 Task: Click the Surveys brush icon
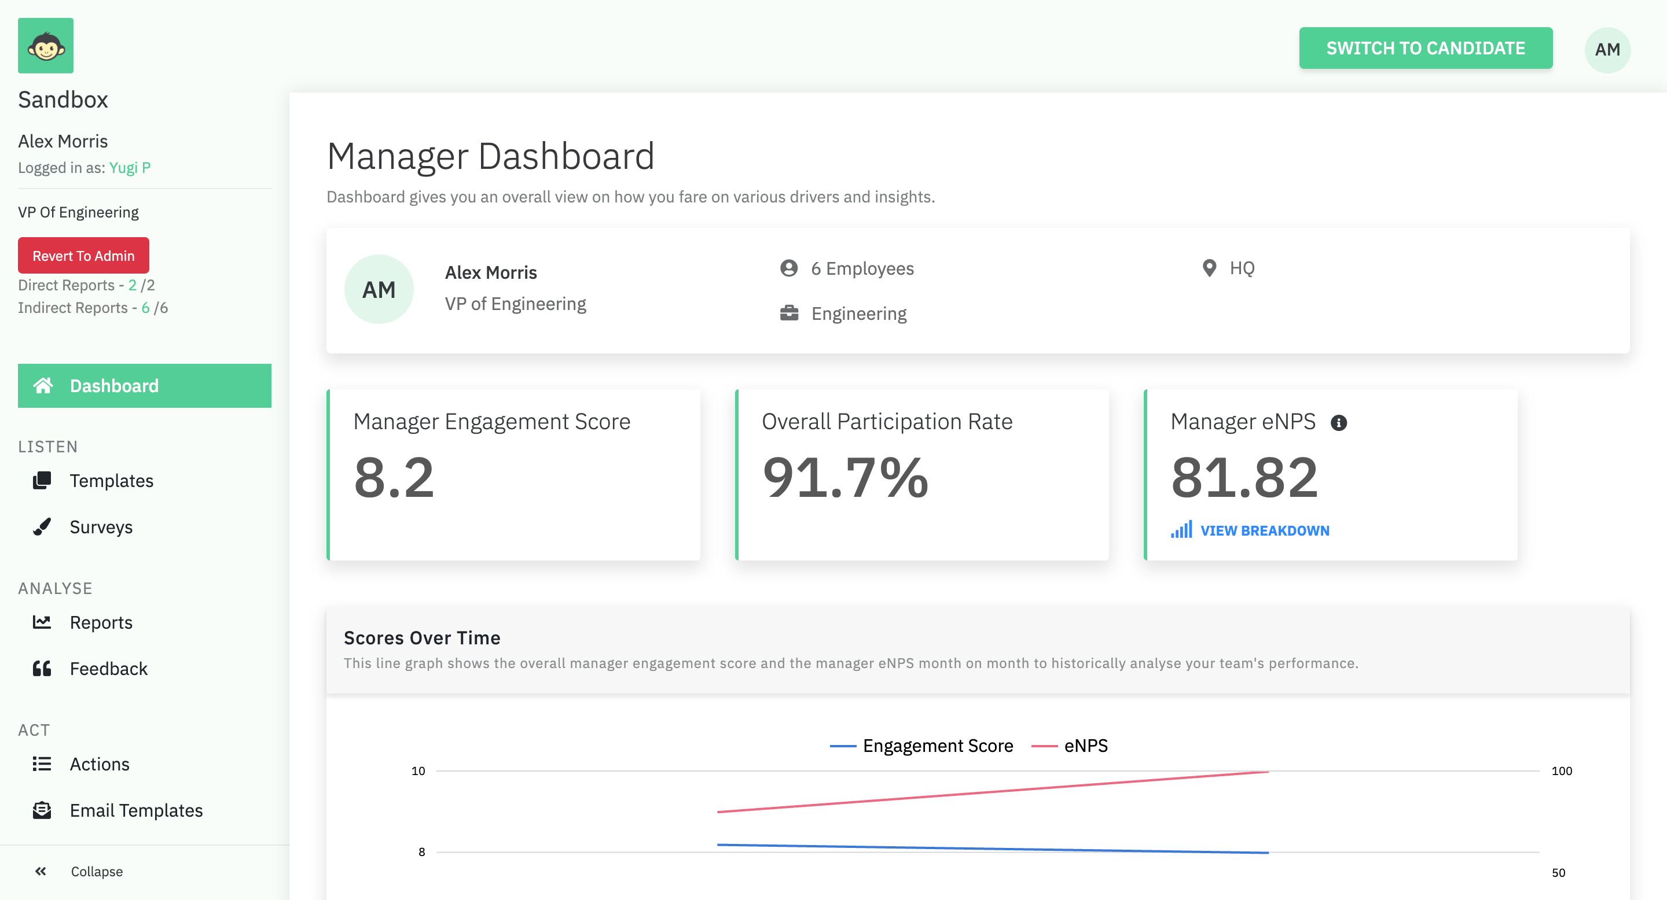tap(42, 527)
